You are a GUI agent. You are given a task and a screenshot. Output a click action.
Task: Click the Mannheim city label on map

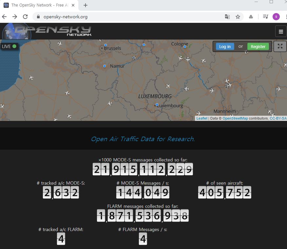click(x=224, y=111)
